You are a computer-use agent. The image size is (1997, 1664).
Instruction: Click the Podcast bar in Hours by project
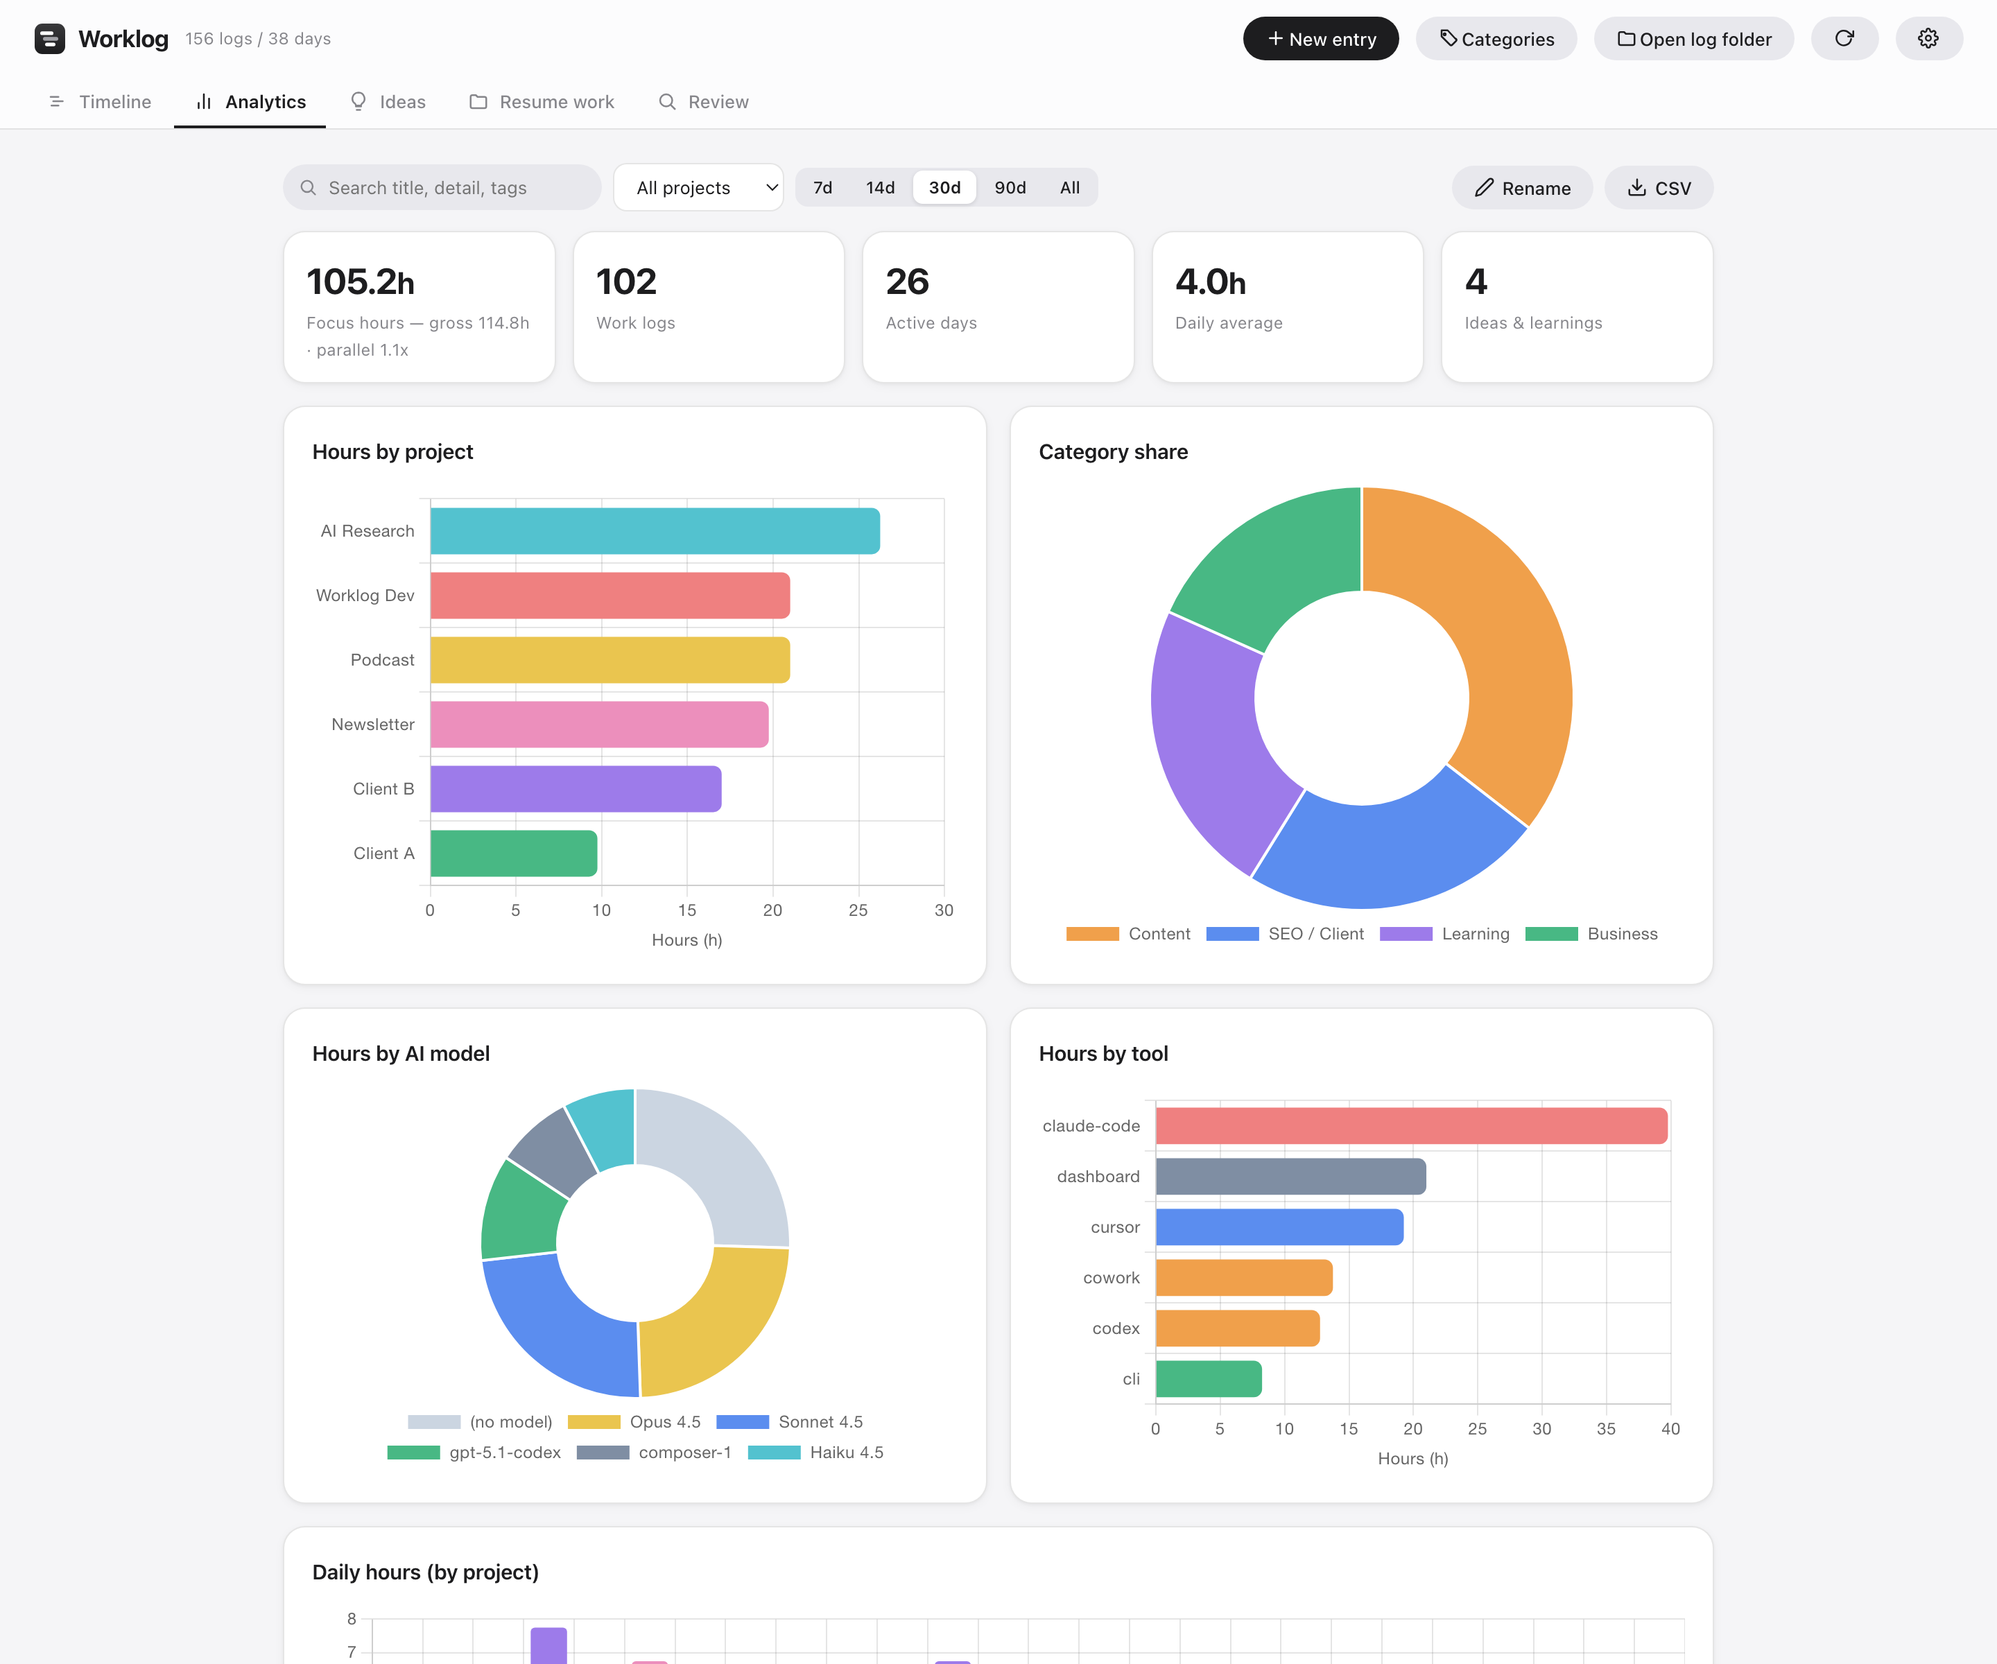point(610,660)
